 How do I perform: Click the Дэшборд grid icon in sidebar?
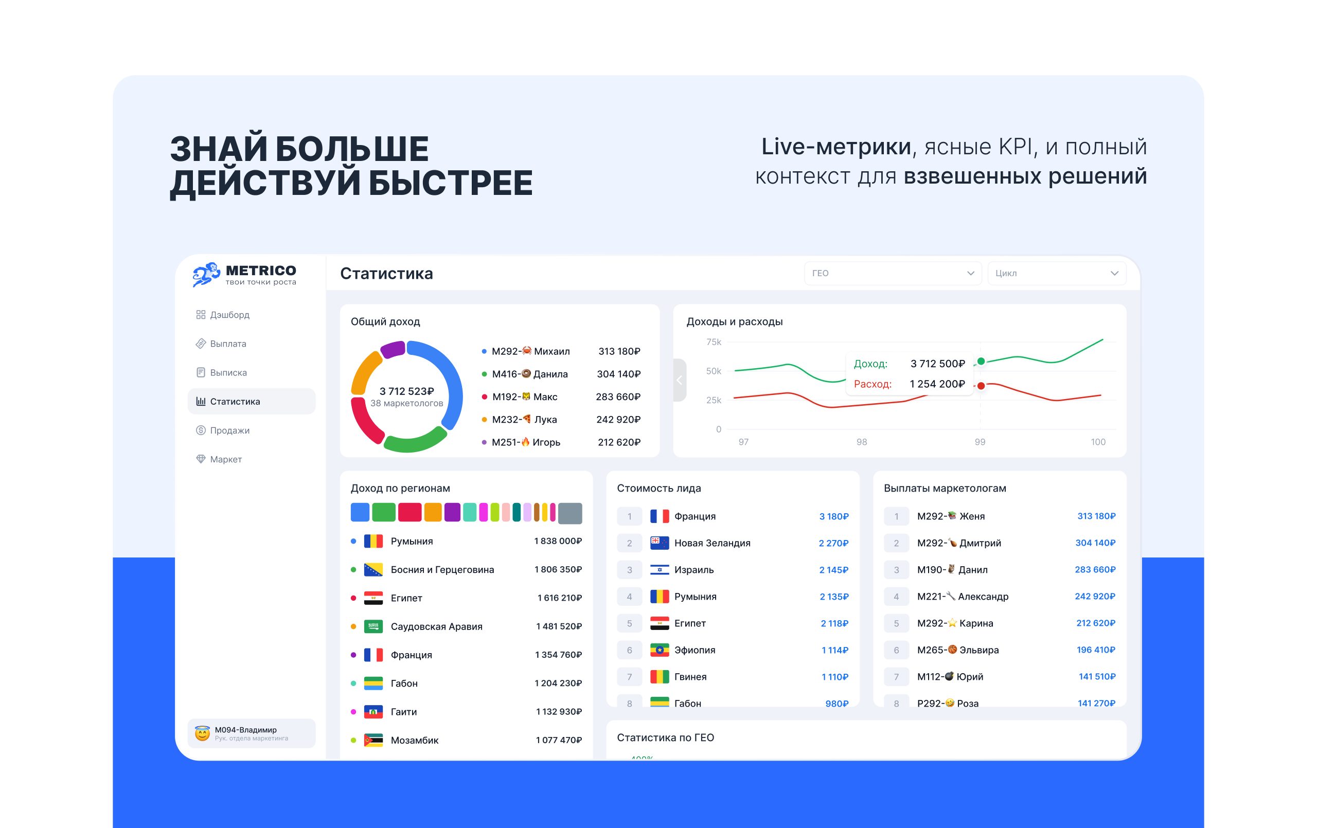tap(201, 314)
